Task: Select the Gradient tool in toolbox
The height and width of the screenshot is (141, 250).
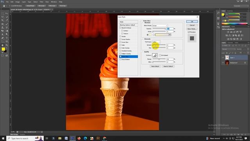Action: click(x=7, y=31)
